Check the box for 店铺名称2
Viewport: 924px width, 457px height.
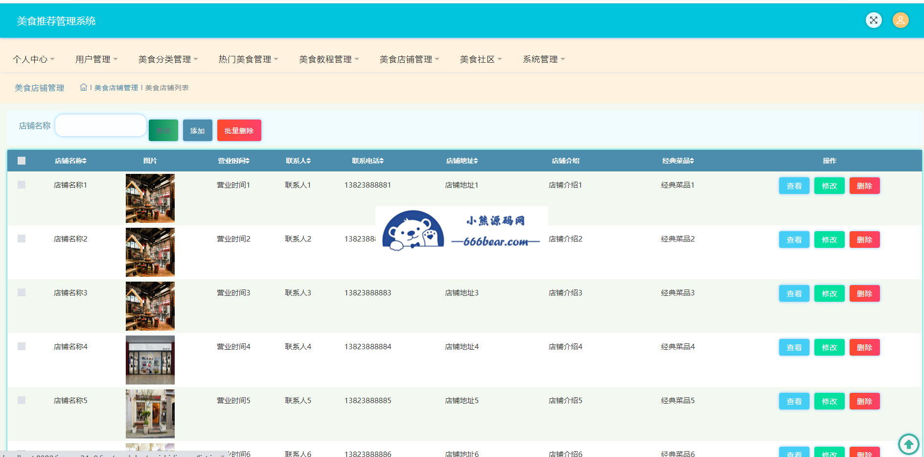22,239
